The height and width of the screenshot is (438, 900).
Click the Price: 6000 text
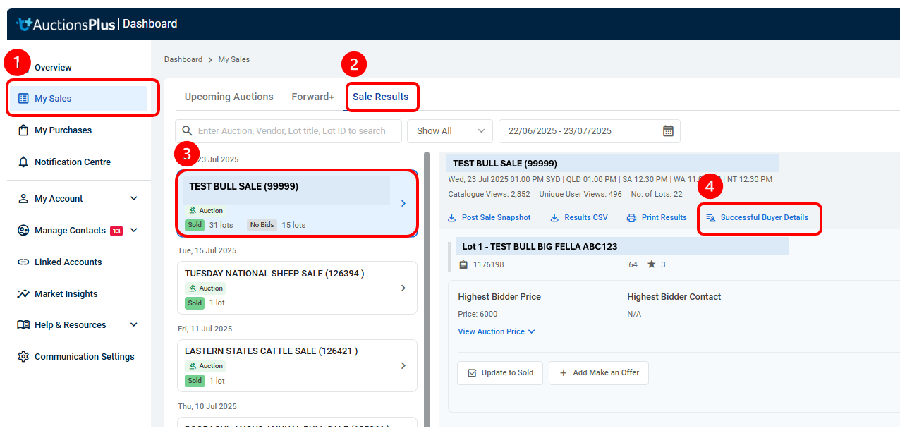pos(478,314)
